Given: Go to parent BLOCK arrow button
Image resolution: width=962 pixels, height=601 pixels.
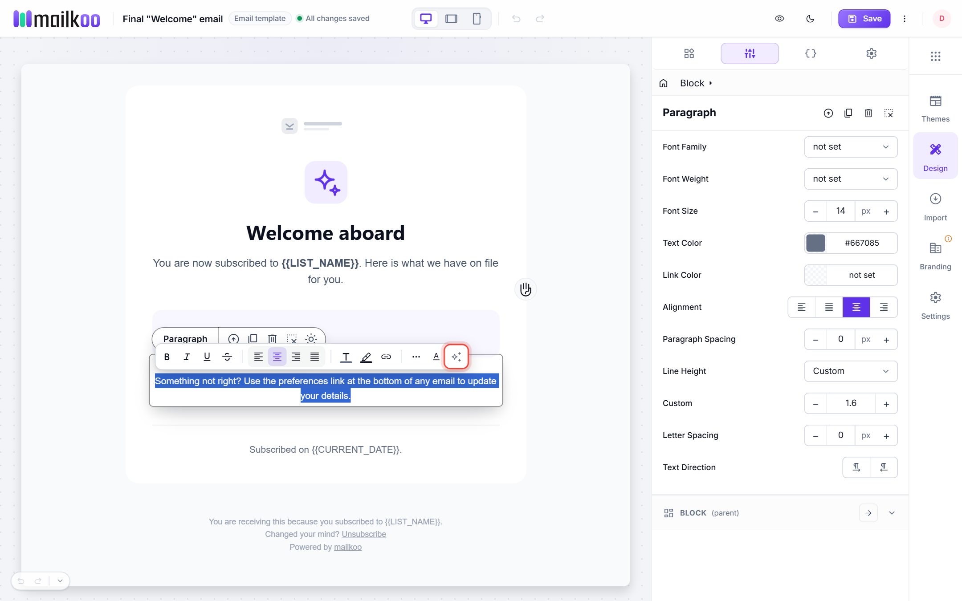Looking at the screenshot, I should 868,513.
